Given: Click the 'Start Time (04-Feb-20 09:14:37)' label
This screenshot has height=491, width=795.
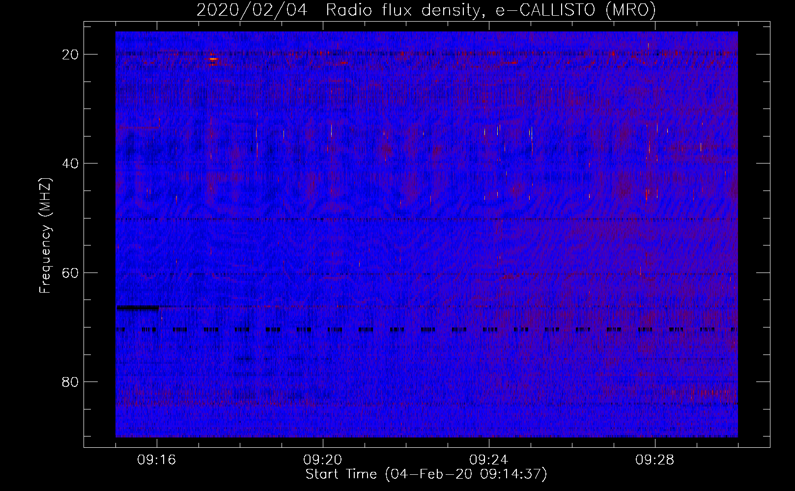Looking at the screenshot, I should [426, 474].
